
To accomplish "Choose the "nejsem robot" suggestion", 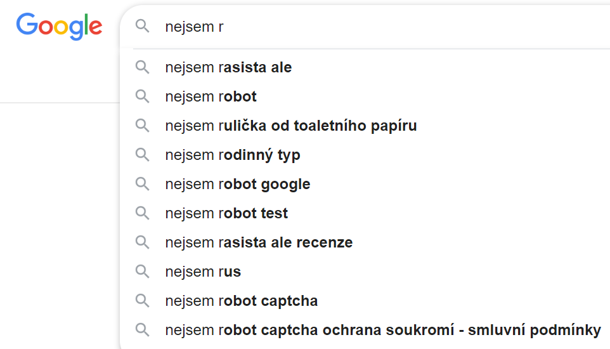I will point(211,96).
